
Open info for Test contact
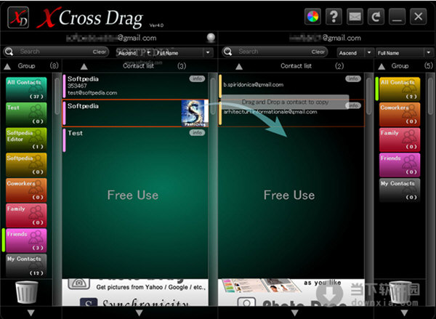tap(197, 133)
